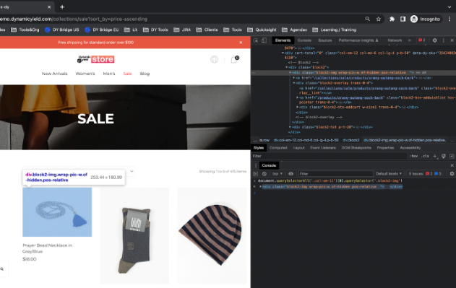
Task: Open a new browser tab
Action: [x=62, y=7]
